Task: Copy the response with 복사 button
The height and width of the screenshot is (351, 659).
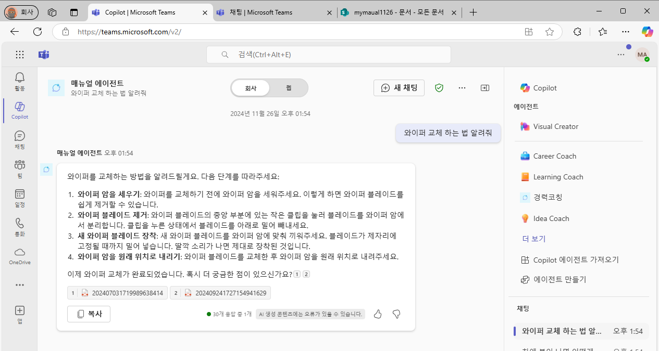Action: [x=89, y=314]
